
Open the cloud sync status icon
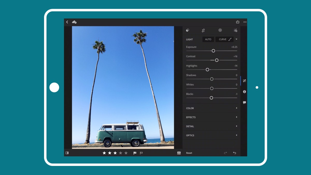[x=74, y=22]
